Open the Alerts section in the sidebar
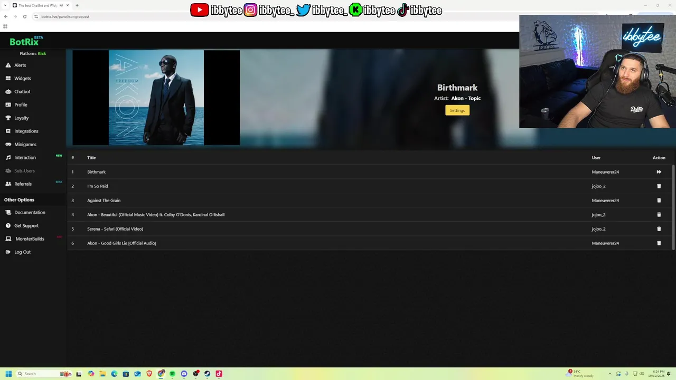This screenshot has width=676, height=380. pos(20,65)
